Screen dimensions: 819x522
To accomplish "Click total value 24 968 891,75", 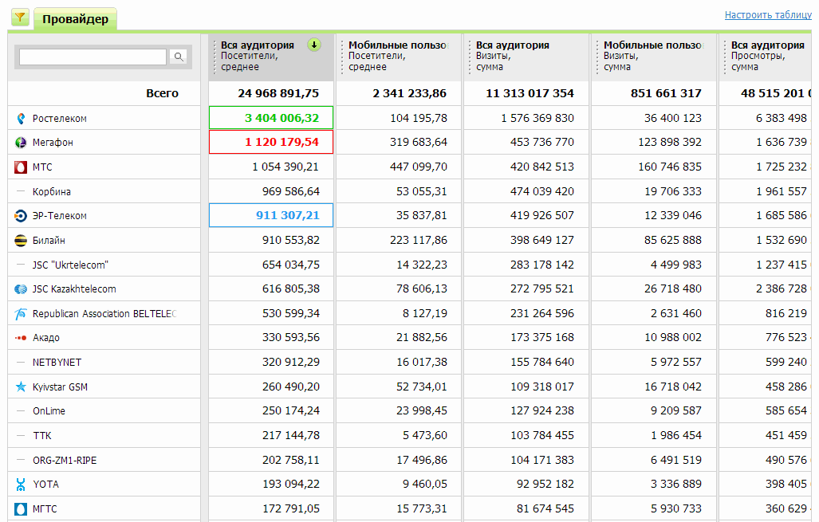I will point(278,93).
